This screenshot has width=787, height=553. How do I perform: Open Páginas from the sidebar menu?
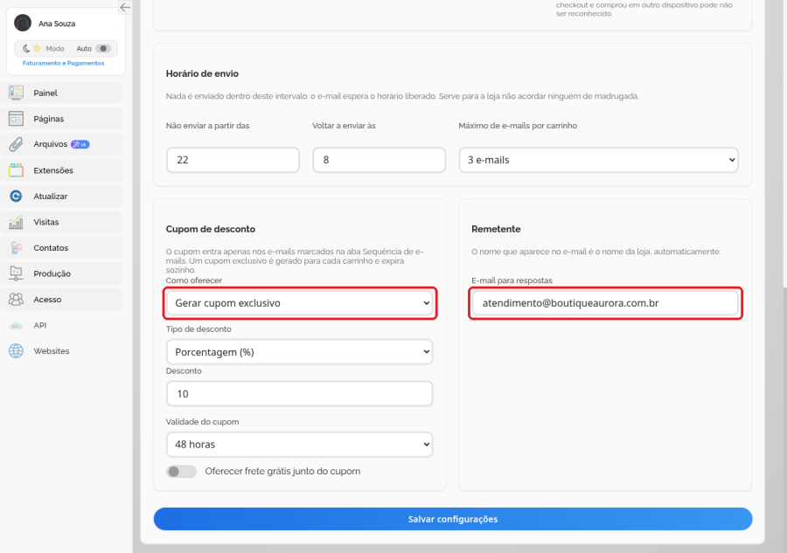click(x=62, y=119)
